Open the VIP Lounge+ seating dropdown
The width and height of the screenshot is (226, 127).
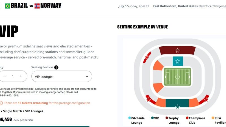pos(62,76)
